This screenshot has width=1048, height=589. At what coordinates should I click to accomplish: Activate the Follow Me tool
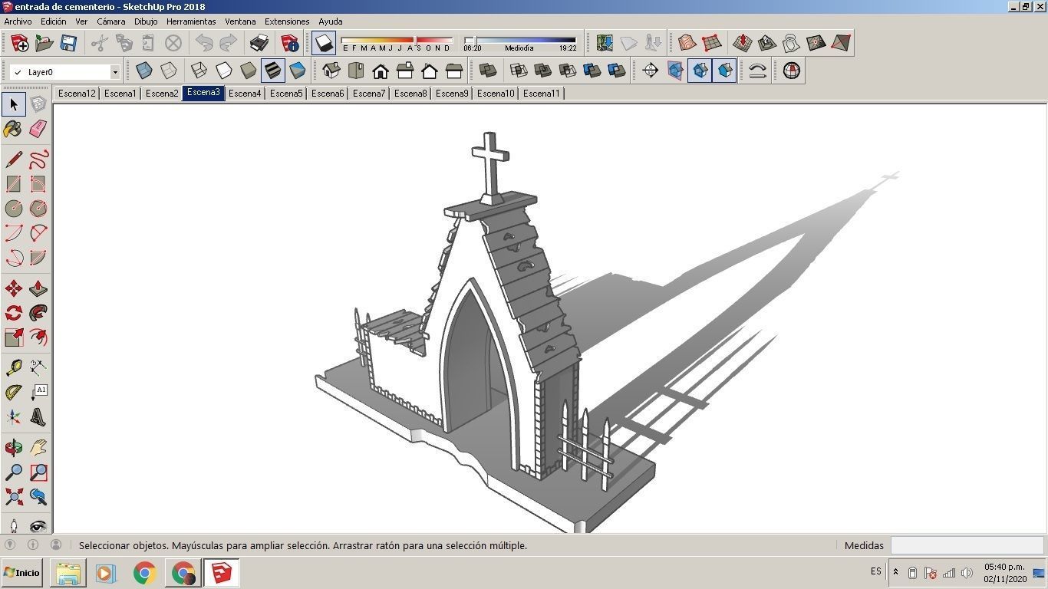(38, 313)
